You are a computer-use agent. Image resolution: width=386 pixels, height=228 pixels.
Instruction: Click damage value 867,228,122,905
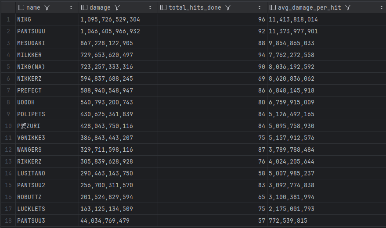pos(107,43)
